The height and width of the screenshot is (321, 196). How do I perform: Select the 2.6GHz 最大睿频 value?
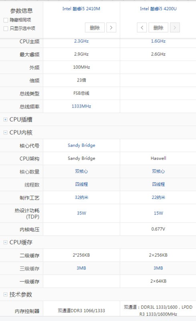point(158,54)
